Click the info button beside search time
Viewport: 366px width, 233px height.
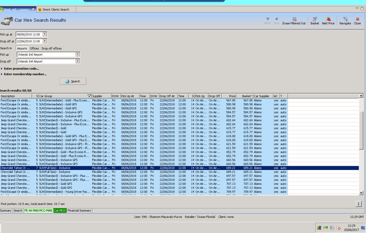[x=359, y=204]
